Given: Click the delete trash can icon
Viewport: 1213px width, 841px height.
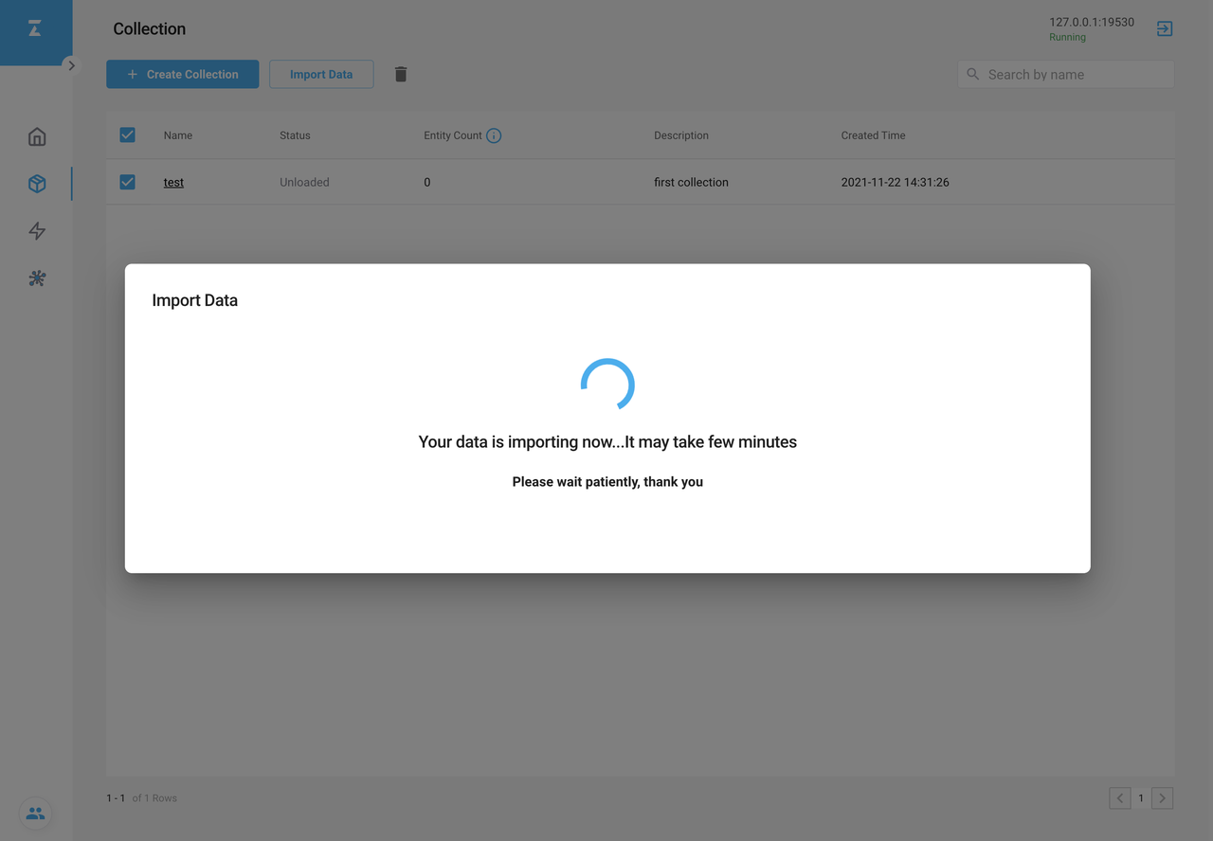Looking at the screenshot, I should pos(401,74).
